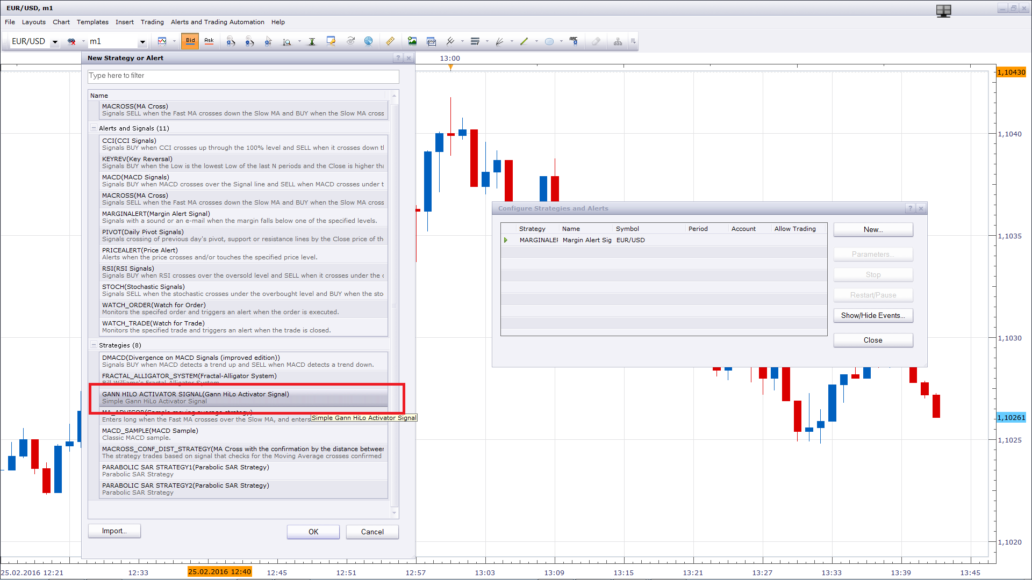Click the toolbar overflow options icon
The height and width of the screenshot is (580, 1032).
click(633, 41)
